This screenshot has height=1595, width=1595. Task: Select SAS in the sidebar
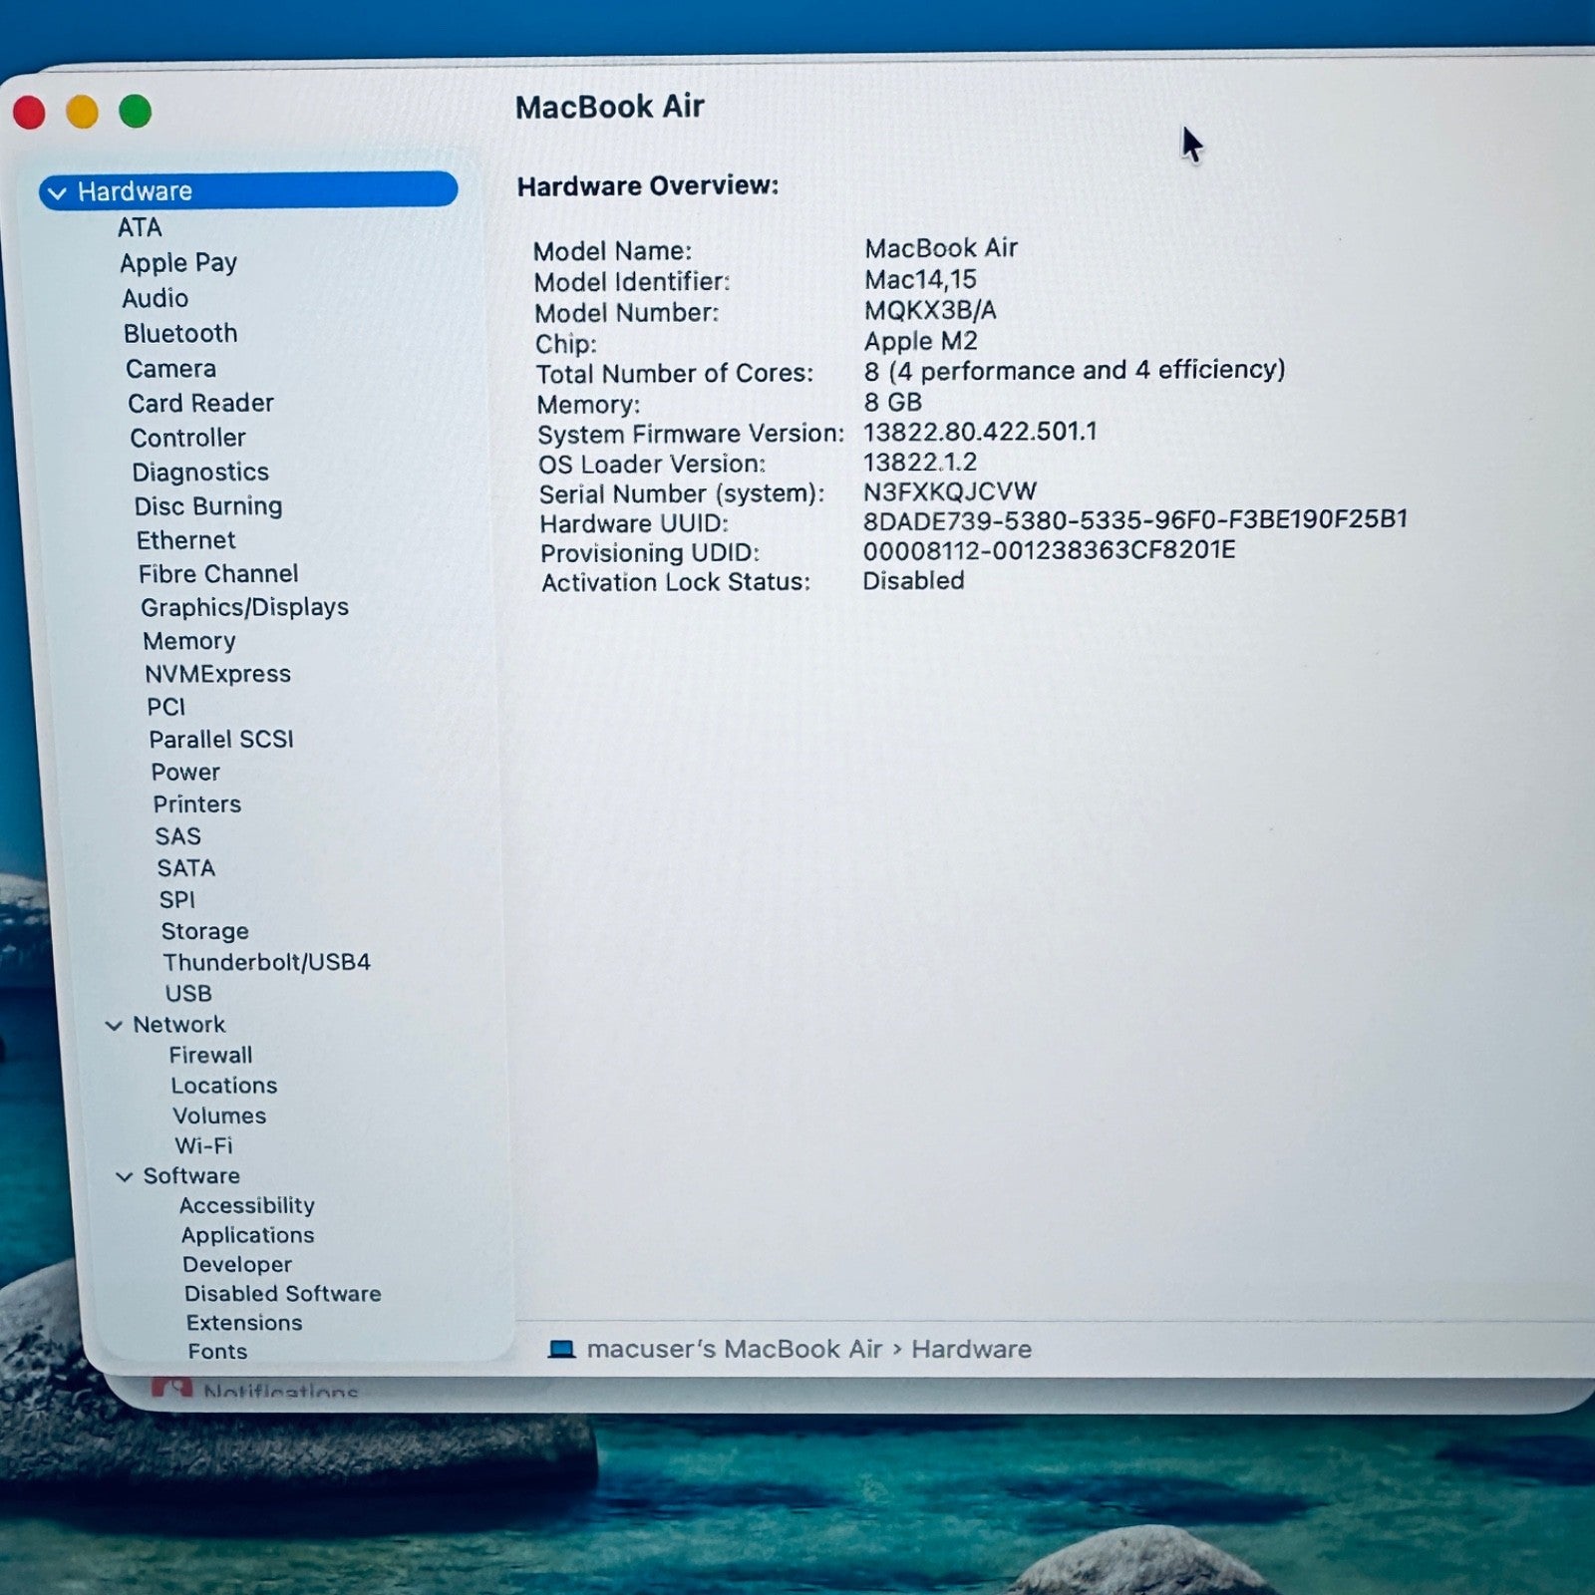click(x=177, y=835)
